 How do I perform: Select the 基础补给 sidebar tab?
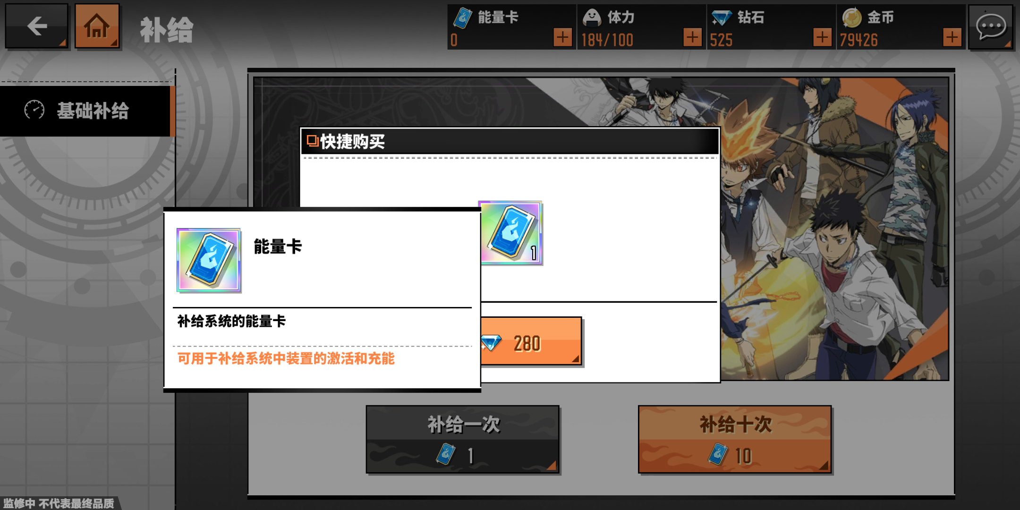pos(87,111)
